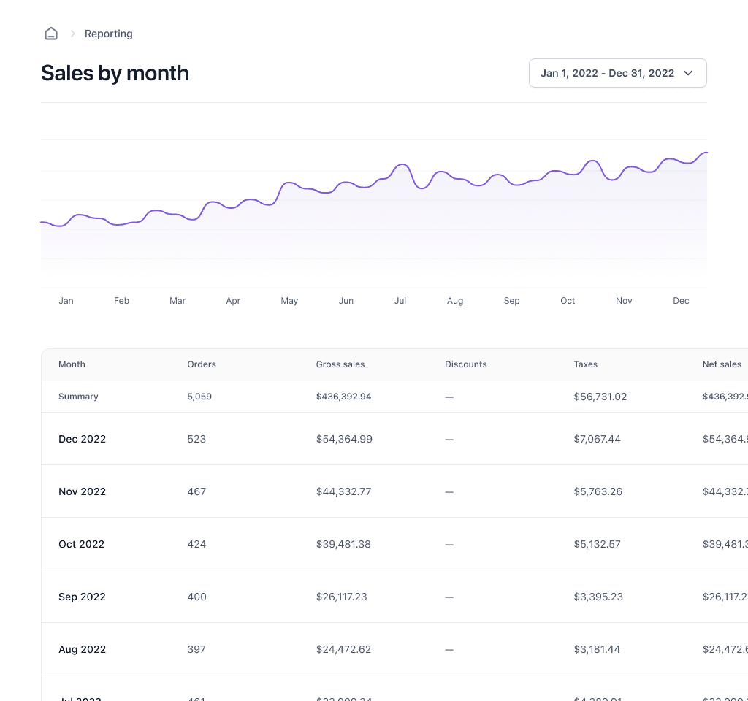Click the $5,132.57 taxes cell
748x701 pixels.
[x=597, y=543]
